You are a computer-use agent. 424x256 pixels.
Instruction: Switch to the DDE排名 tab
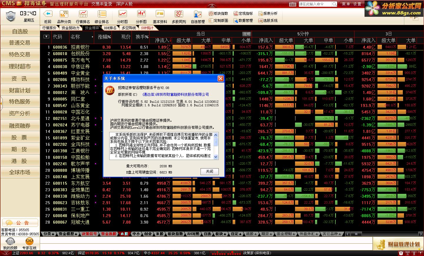(110, 28)
